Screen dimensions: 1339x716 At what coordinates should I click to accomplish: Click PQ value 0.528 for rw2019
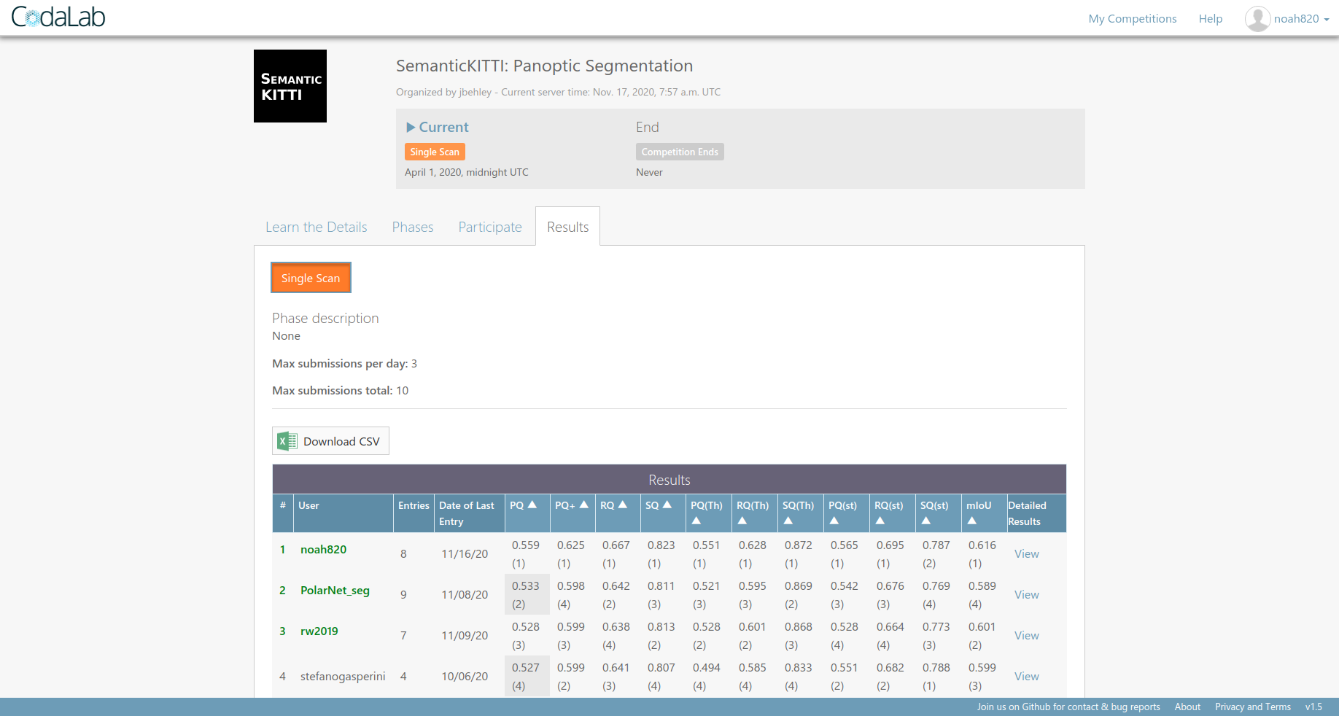526,626
